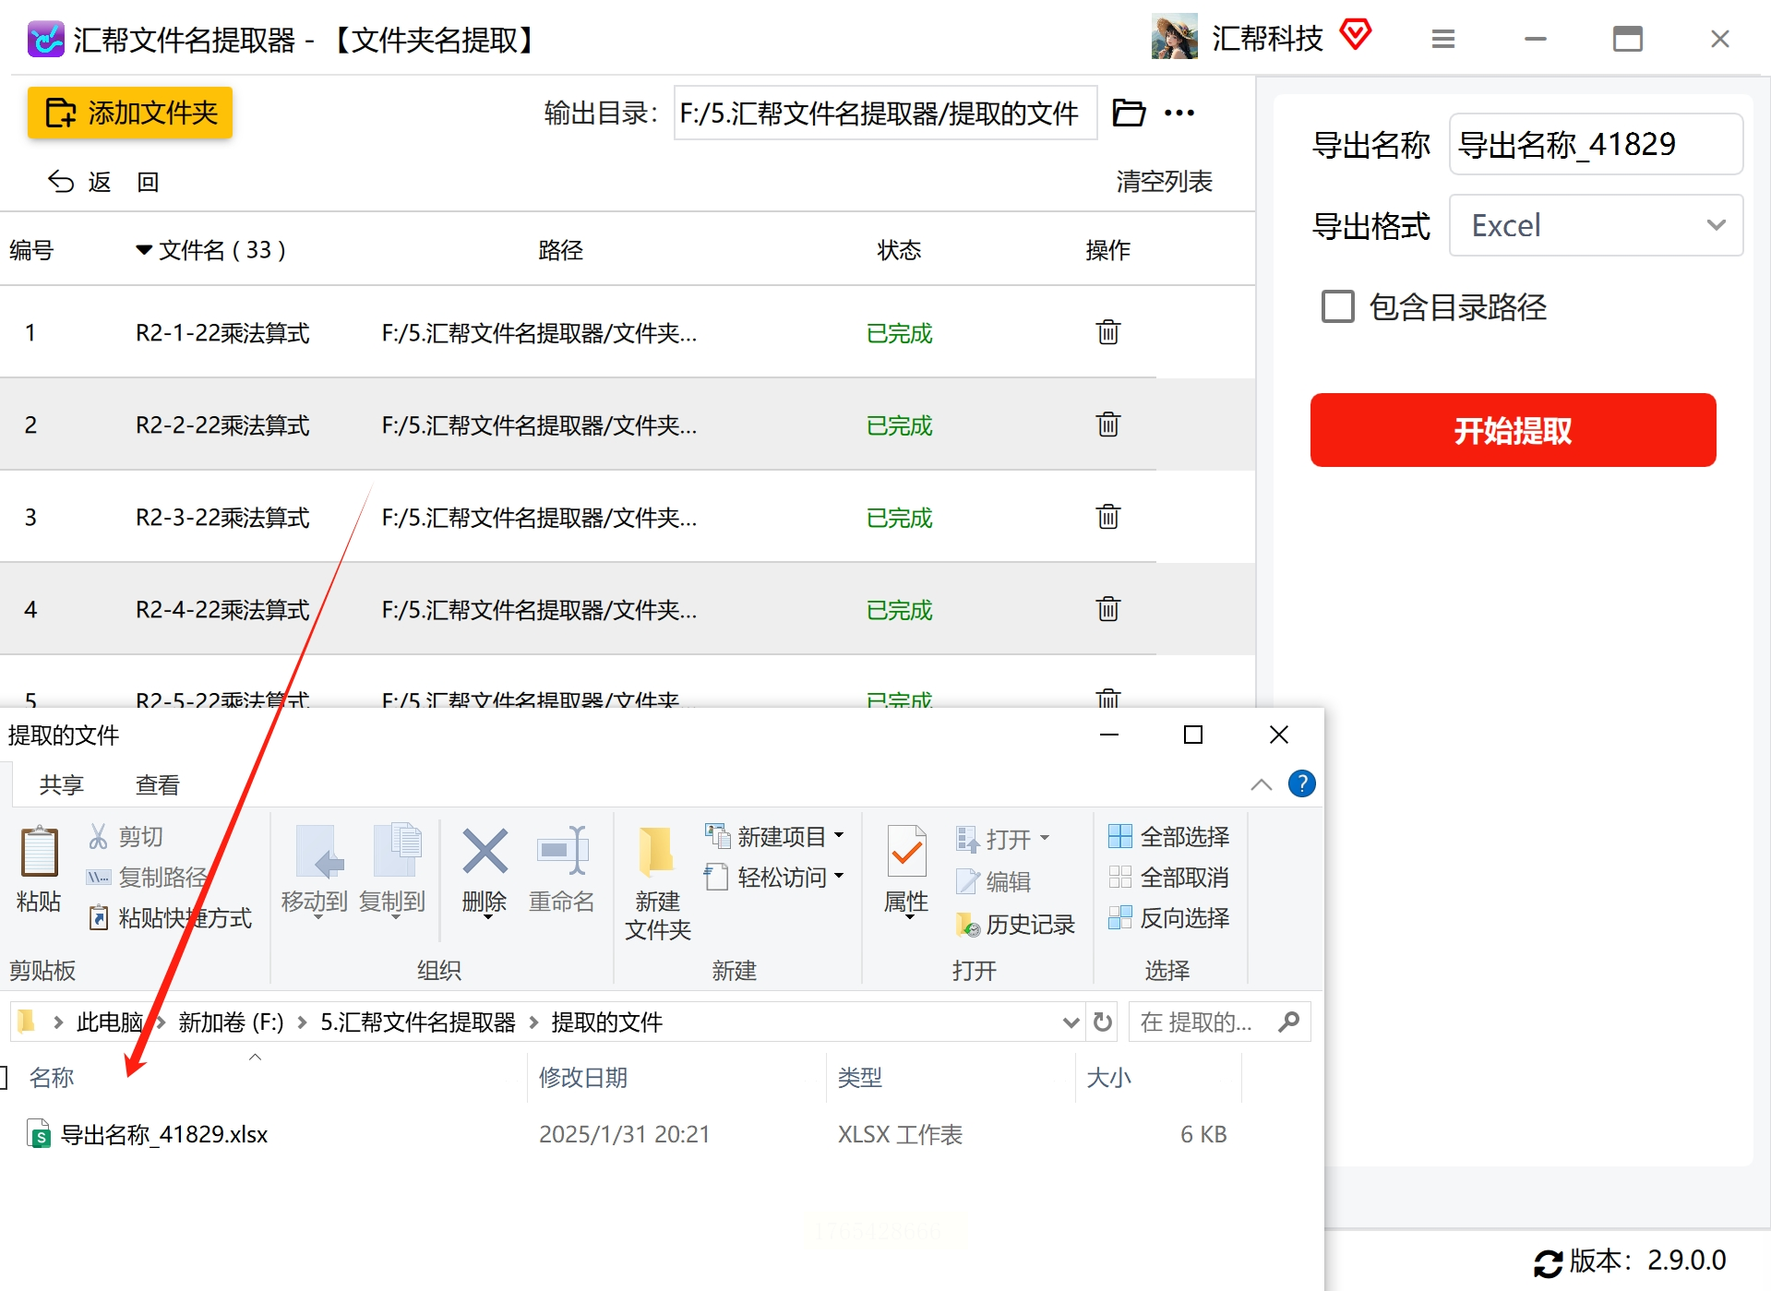Sort by the 大小 column header

[x=1109, y=1077]
